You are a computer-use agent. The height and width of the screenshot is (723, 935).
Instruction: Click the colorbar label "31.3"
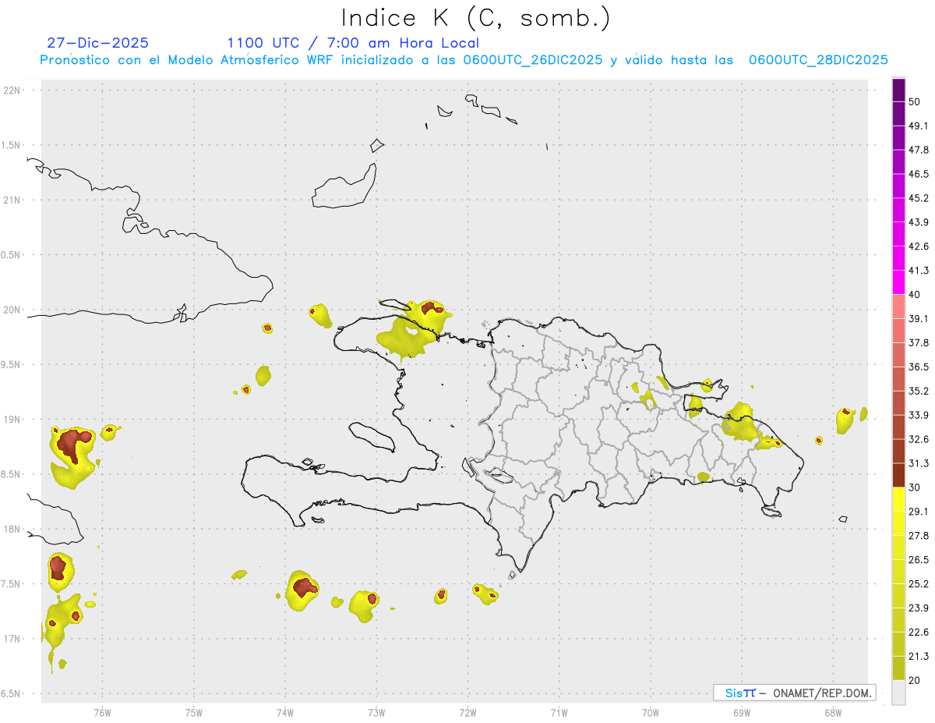click(919, 464)
